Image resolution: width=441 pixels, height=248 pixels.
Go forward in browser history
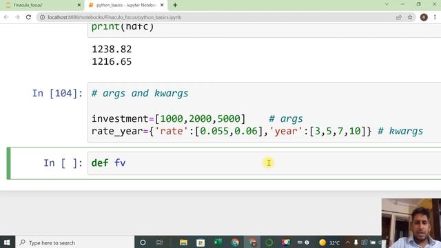pos(17,17)
